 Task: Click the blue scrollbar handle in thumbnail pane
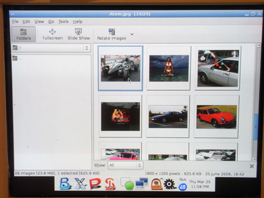(x=256, y=127)
